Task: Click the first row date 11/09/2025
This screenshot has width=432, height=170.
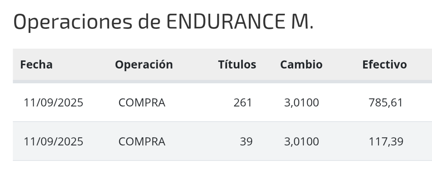Action: point(53,103)
